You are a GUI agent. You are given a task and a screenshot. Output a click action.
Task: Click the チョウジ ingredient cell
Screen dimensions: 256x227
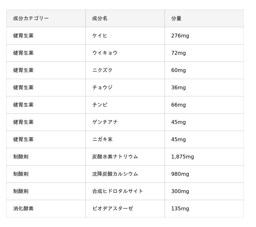[102, 88]
